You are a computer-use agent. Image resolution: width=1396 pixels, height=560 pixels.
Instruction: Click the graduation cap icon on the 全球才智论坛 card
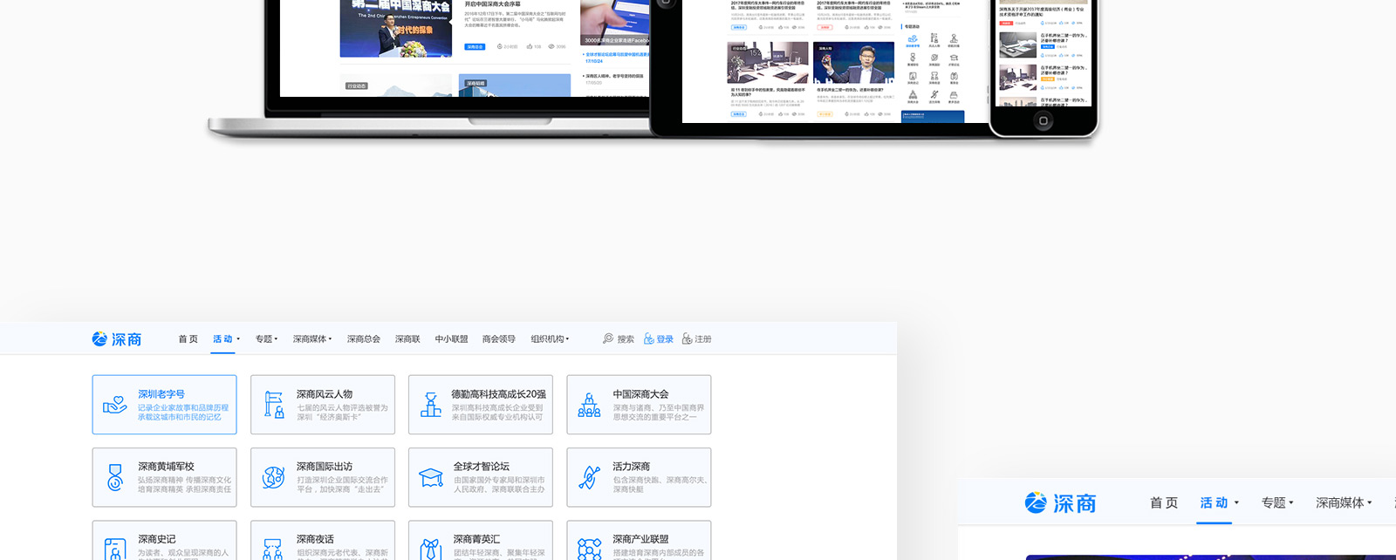(431, 477)
